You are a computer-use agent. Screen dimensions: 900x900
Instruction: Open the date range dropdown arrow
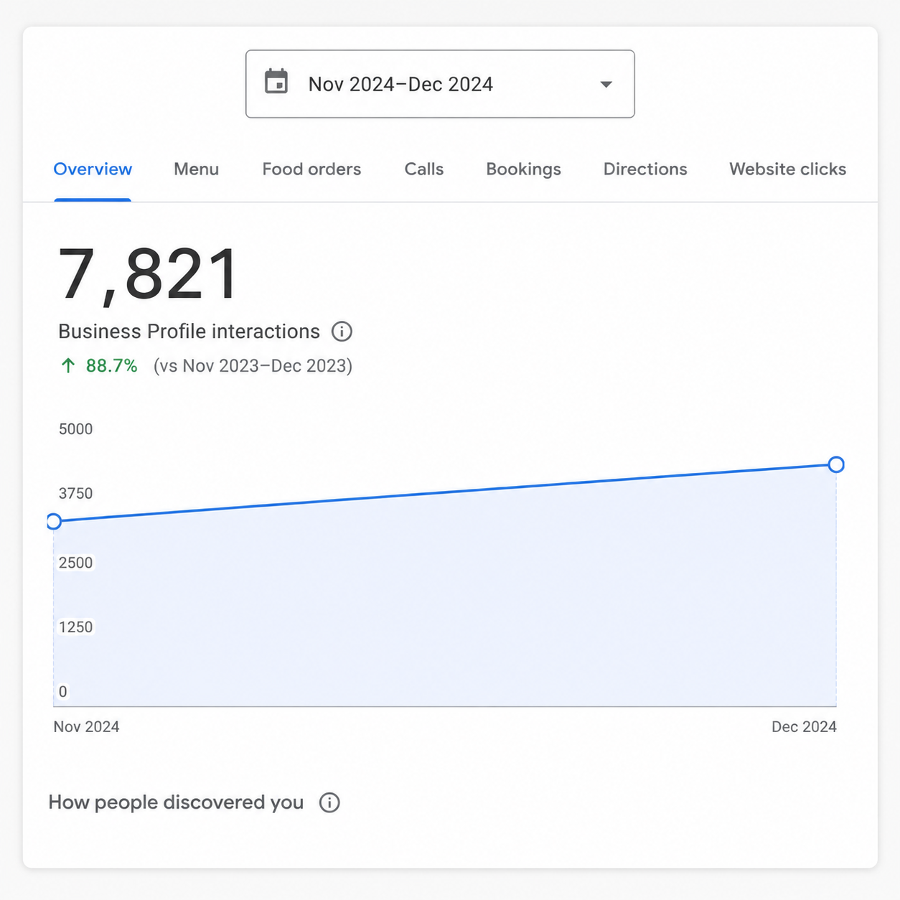[606, 85]
